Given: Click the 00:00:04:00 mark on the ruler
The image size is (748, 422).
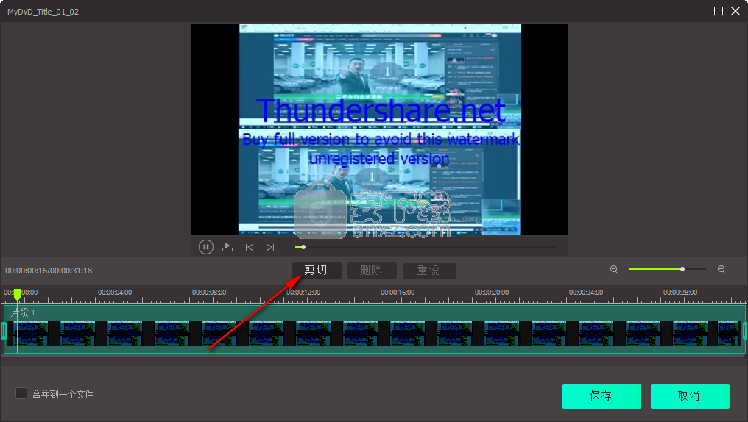Looking at the screenshot, I should point(115,293).
